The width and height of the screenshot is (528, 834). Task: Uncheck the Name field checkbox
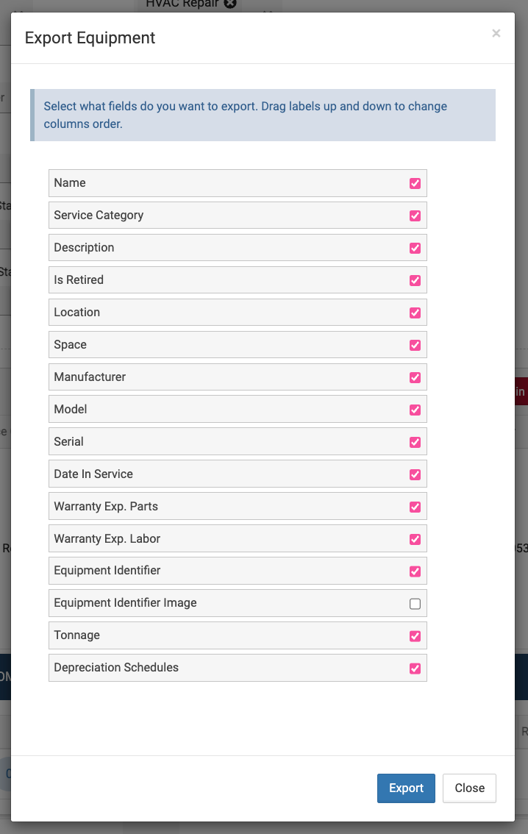tap(415, 183)
